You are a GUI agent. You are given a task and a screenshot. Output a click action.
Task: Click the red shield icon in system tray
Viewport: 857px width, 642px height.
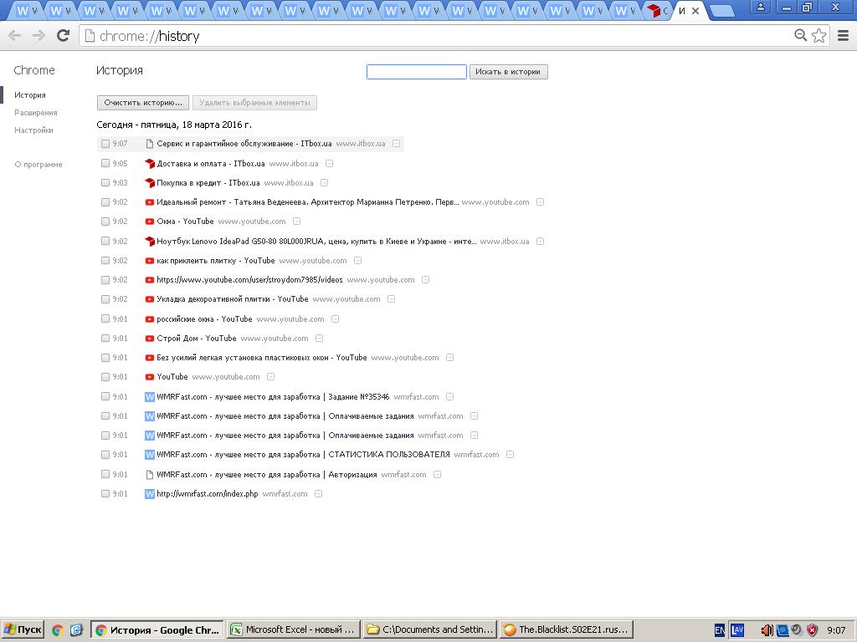pyautogui.click(x=813, y=630)
